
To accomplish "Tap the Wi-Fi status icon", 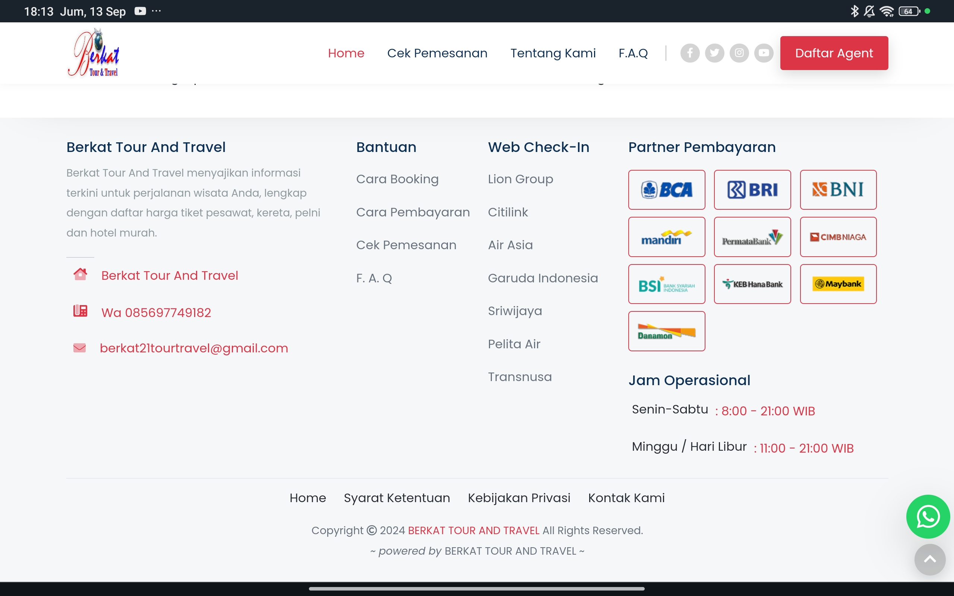I will pyautogui.click(x=887, y=11).
